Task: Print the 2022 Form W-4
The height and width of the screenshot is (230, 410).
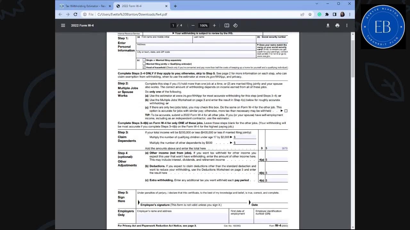Action: 337,26
